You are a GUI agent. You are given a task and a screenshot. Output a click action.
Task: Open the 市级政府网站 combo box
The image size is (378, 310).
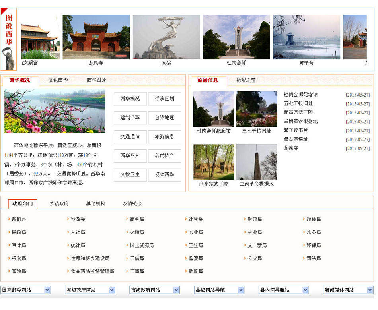tap(154, 290)
